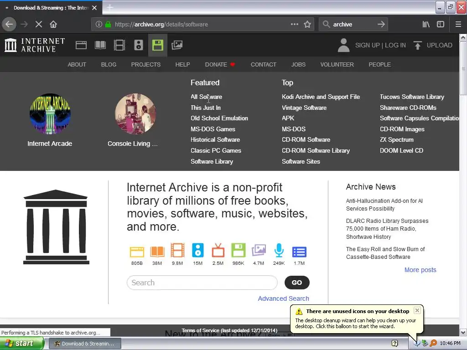Screen dimensions: 467x350
Task: Click the Console Living Room thumbnail
Action: [135, 114]
